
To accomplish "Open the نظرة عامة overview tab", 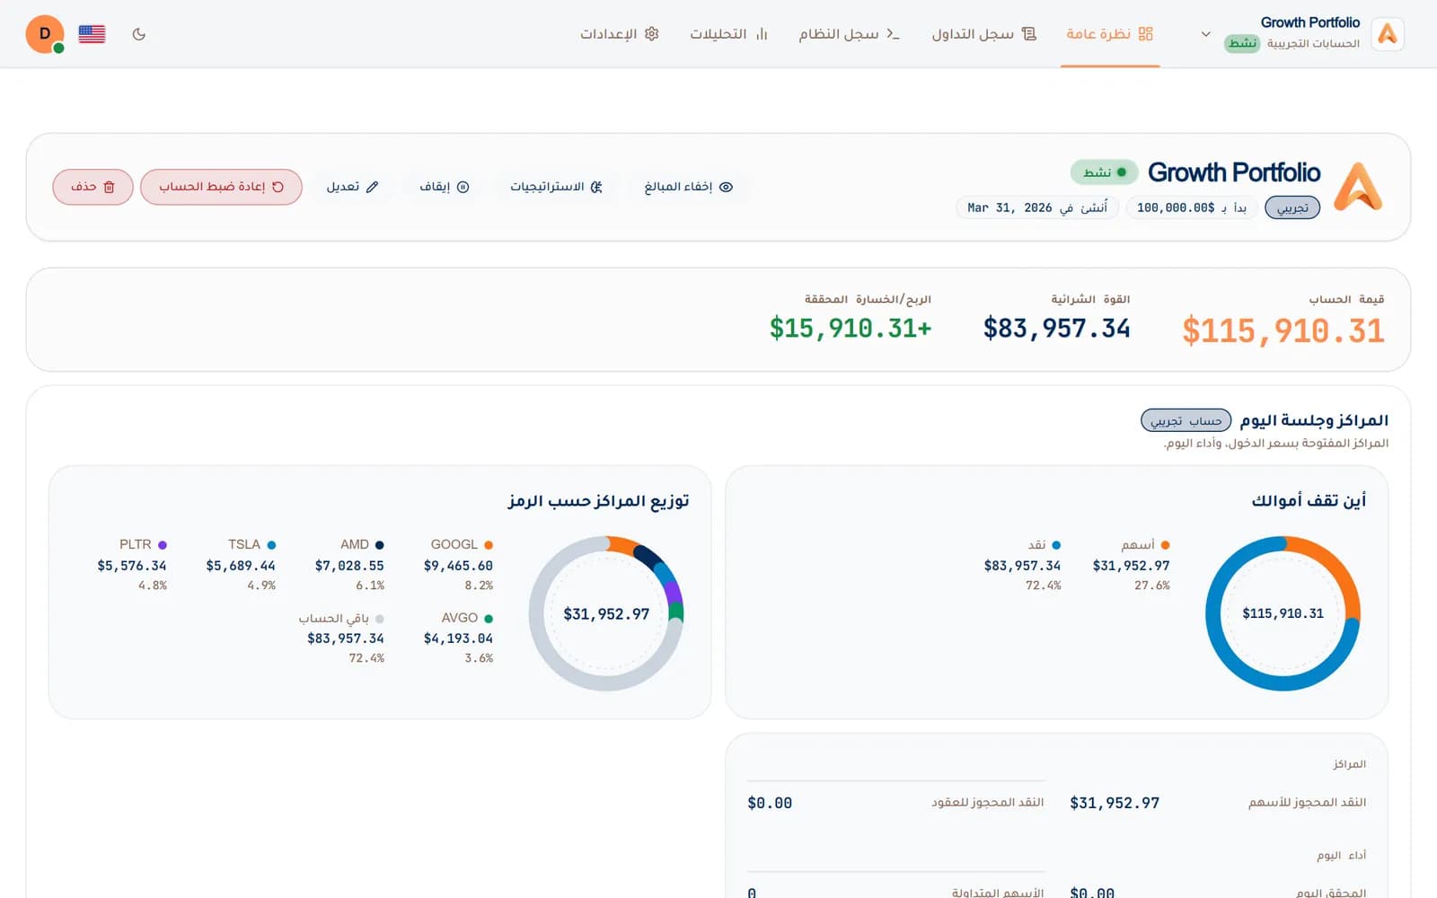I will point(1110,34).
